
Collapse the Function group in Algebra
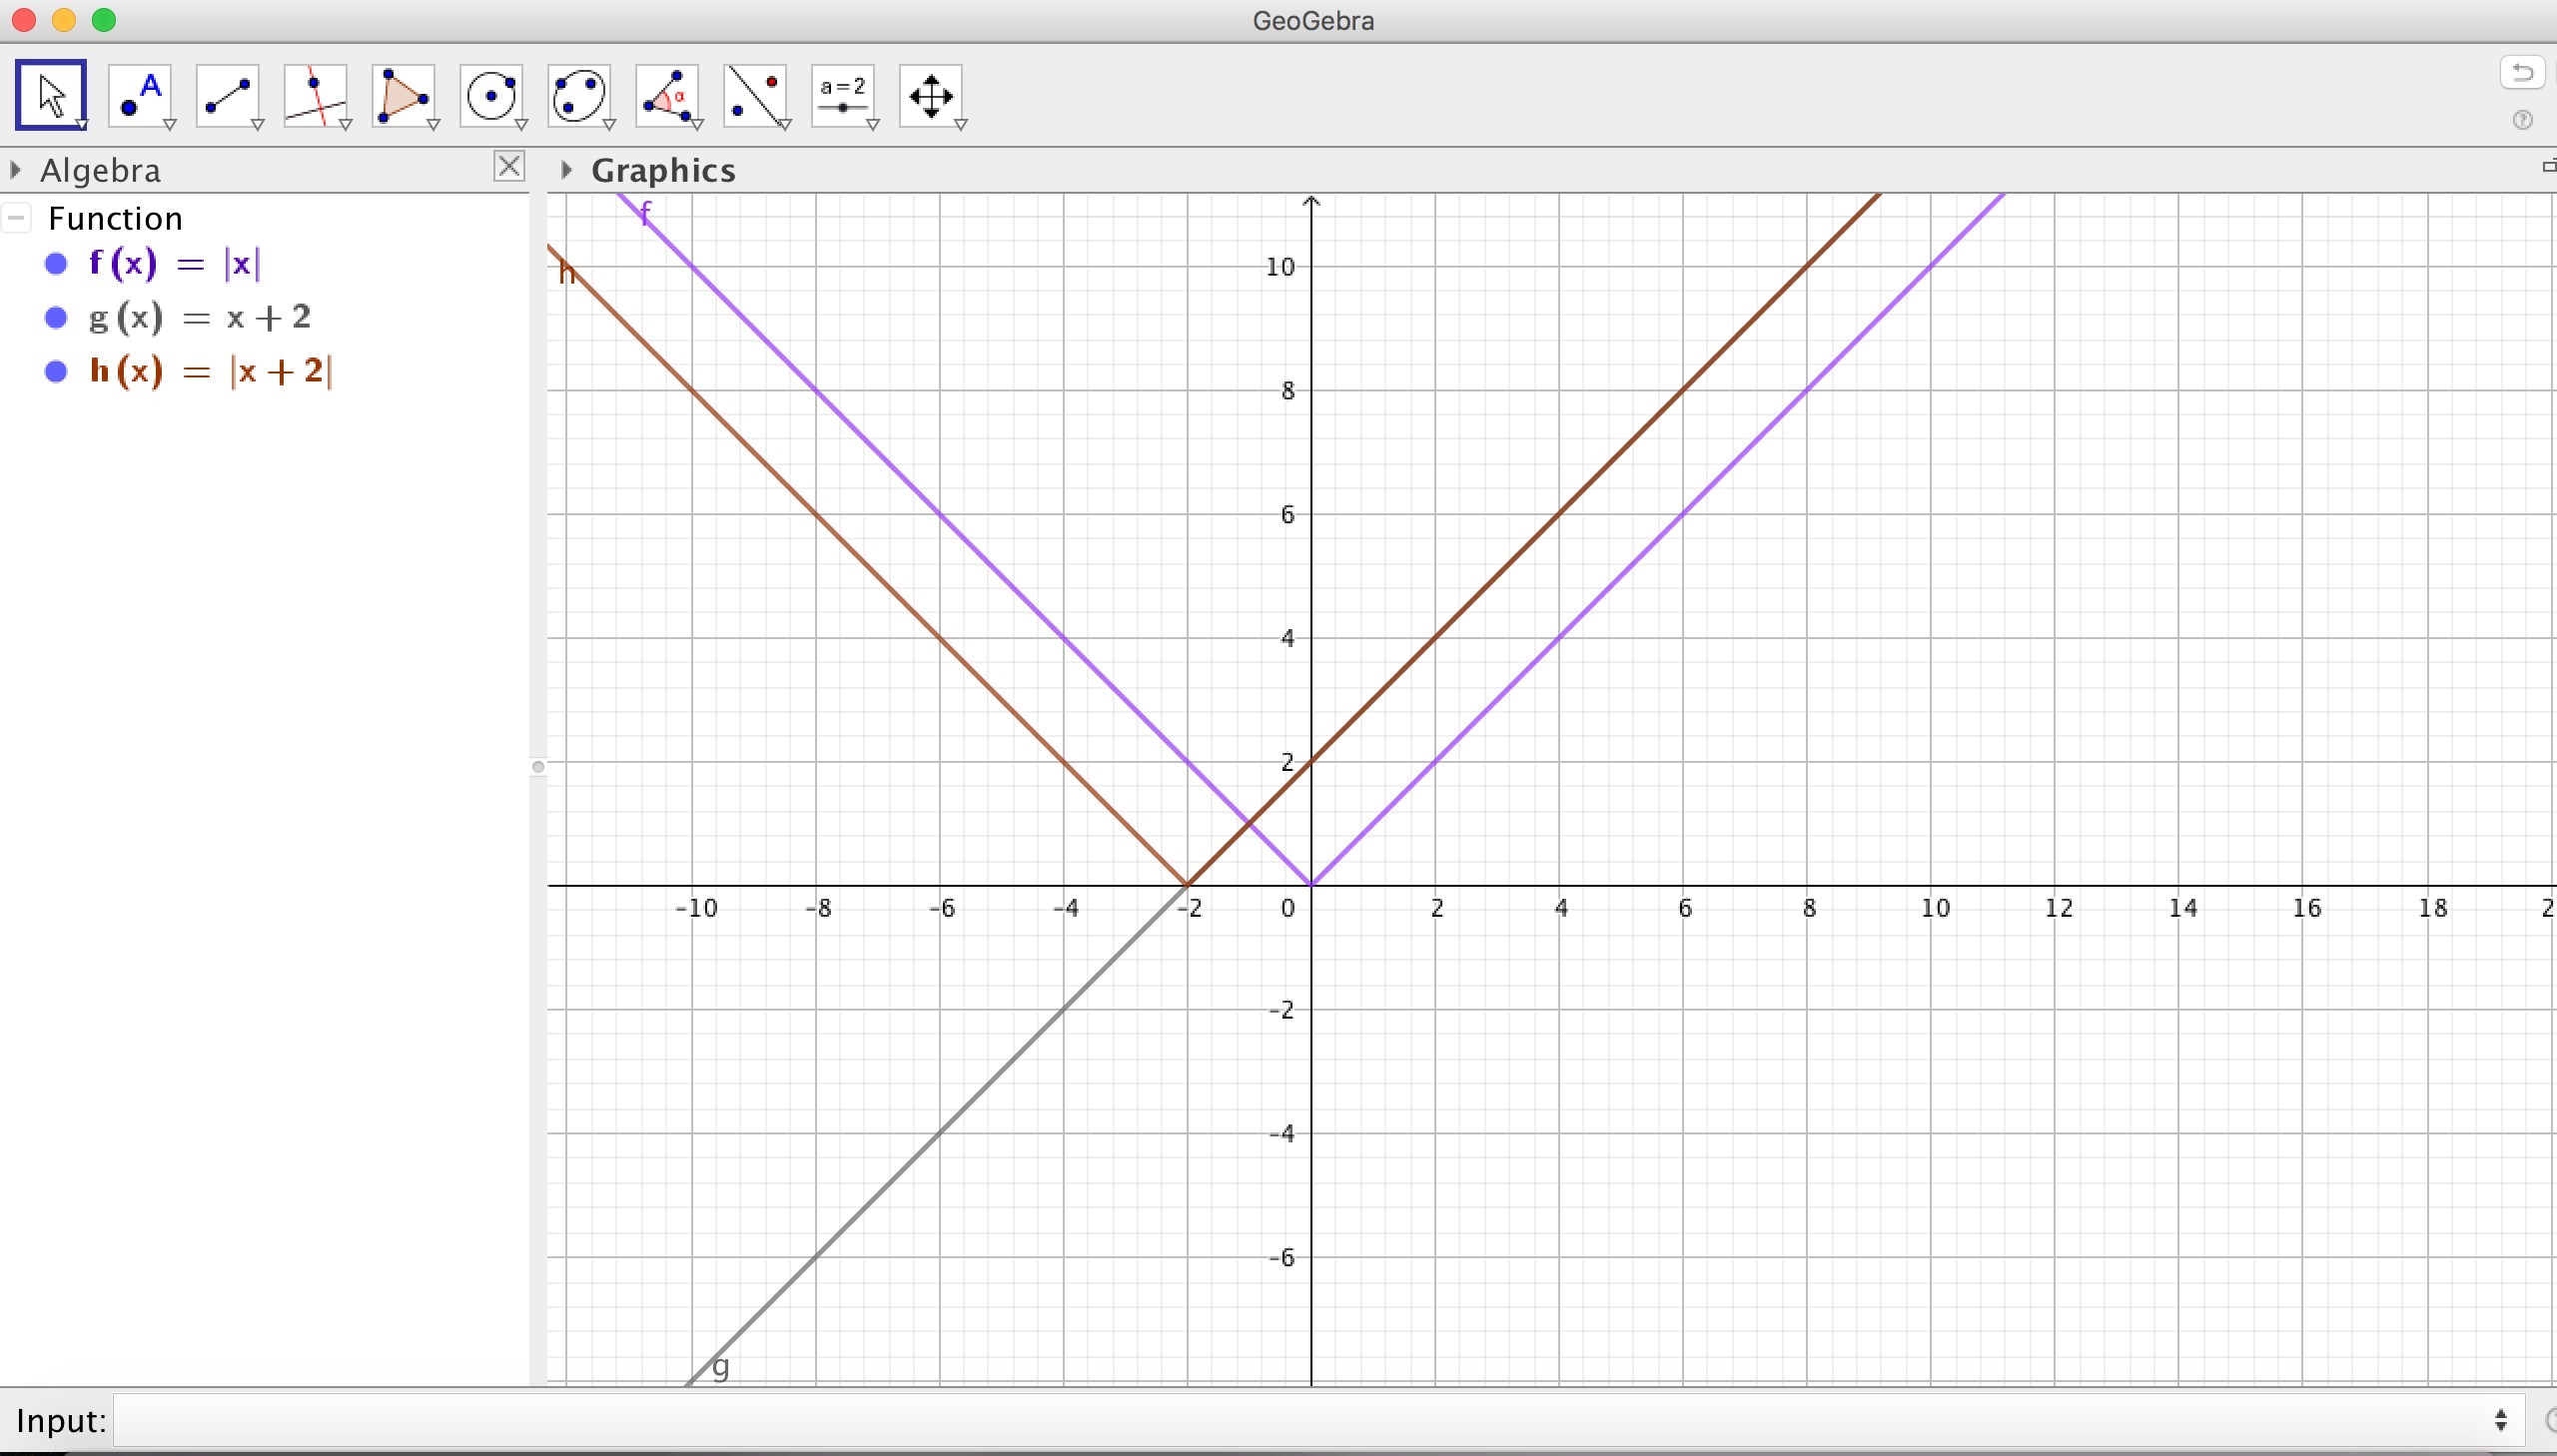click(17, 218)
